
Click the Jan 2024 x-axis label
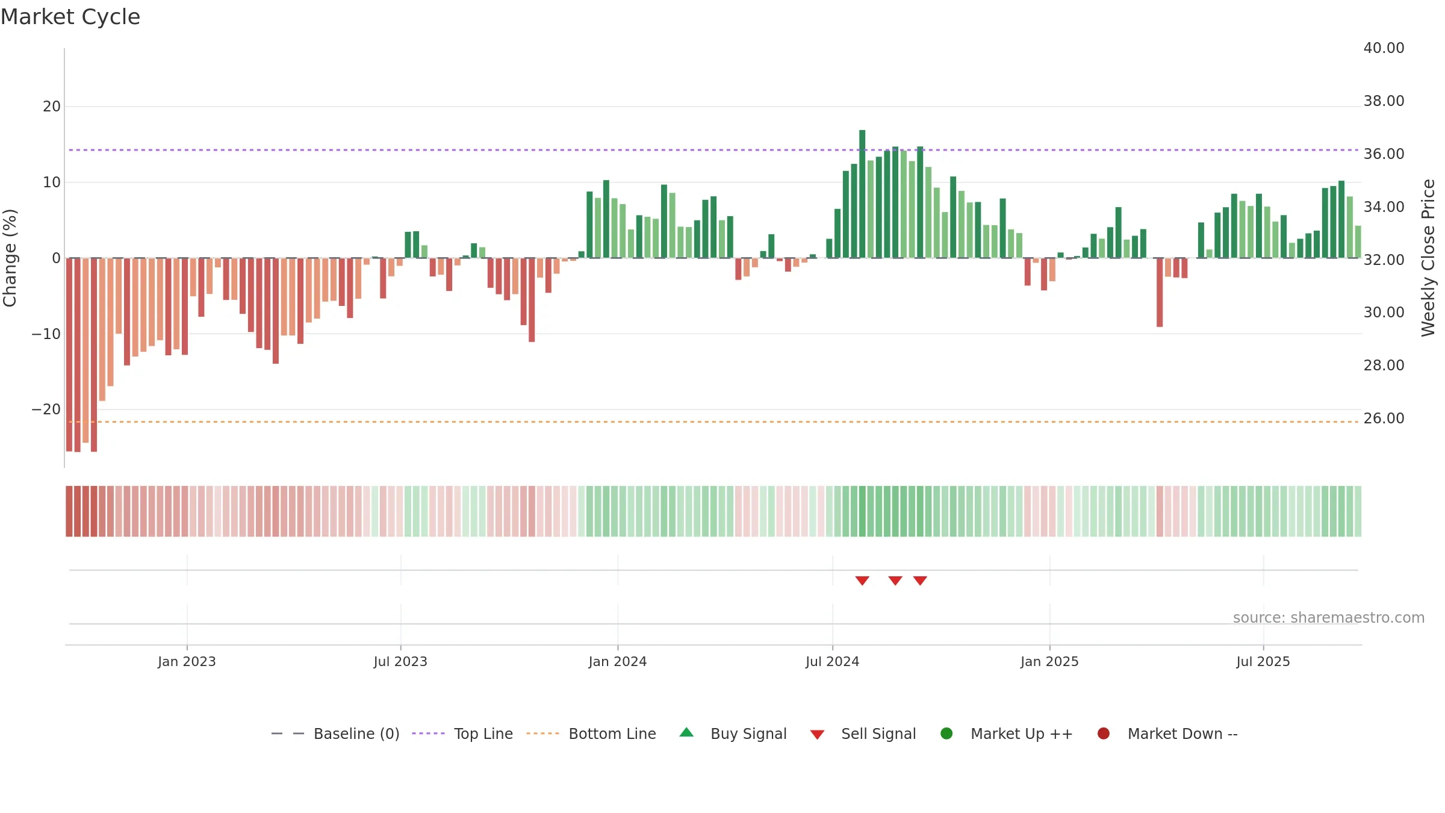click(618, 661)
